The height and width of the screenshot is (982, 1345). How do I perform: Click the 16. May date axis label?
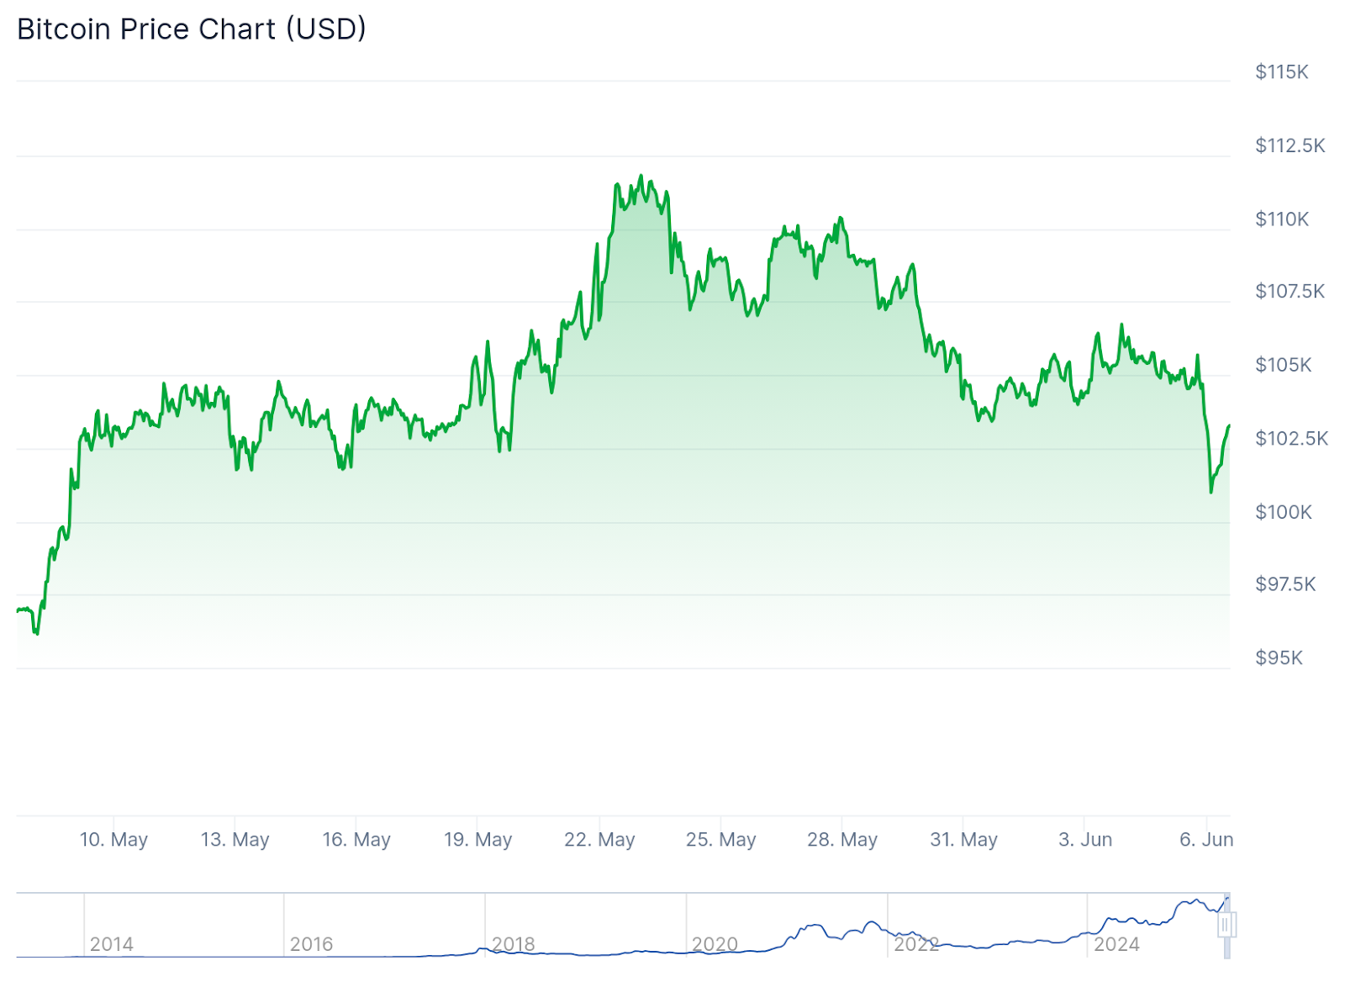tap(356, 839)
